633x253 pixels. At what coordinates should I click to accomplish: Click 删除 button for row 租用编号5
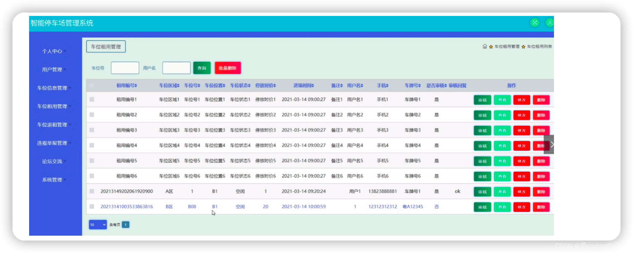pyautogui.click(x=541, y=161)
